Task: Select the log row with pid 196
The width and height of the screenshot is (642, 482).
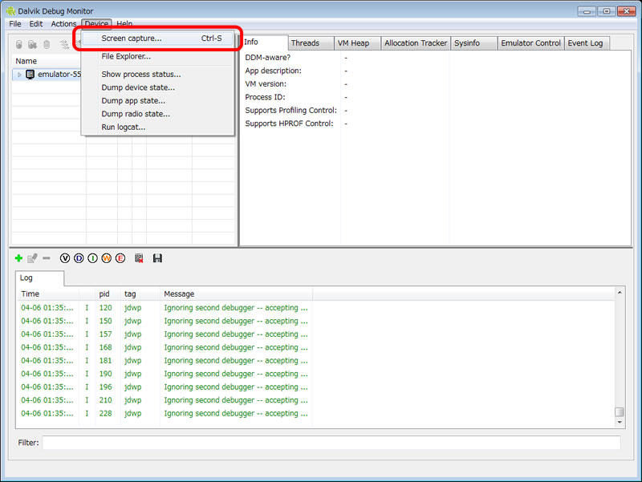Action: pyautogui.click(x=315, y=387)
